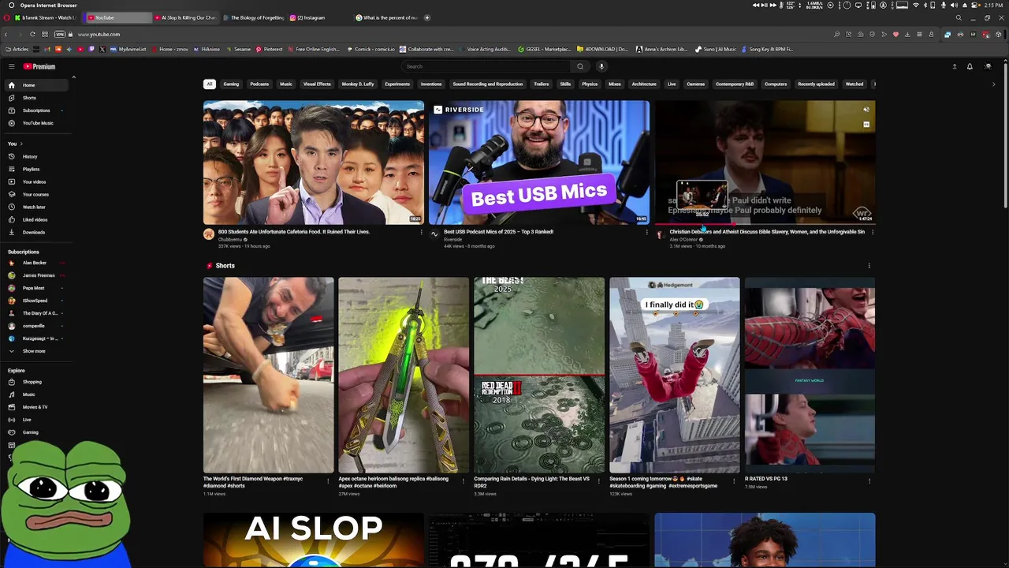
Task: Click the X bookmark icon in bookmarks bar
Action: [102, 49]
